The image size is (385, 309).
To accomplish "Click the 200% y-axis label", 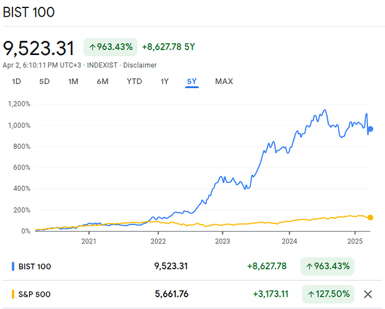I will 22,210.
